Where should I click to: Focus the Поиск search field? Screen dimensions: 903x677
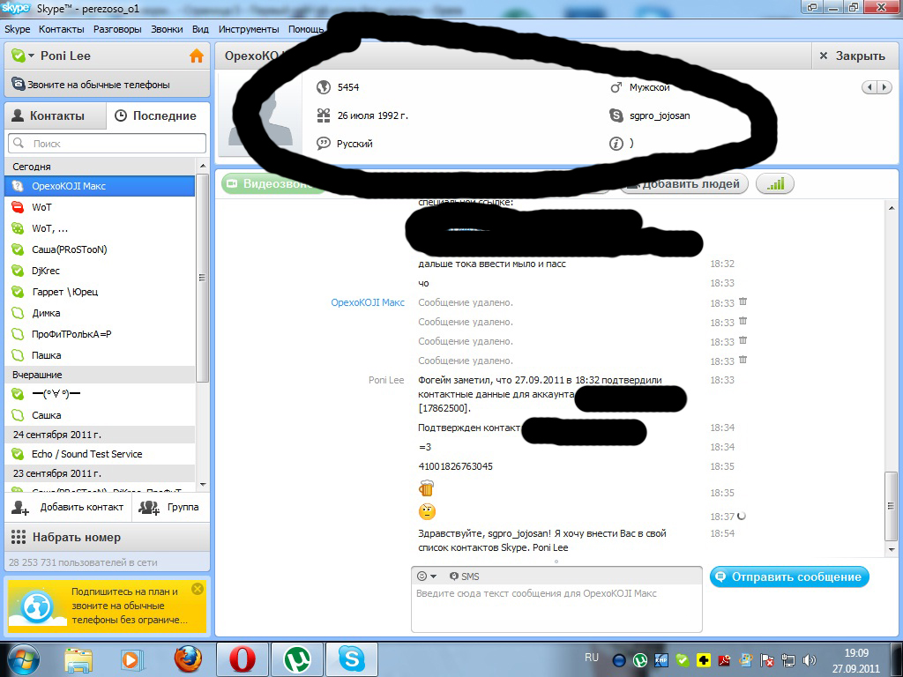[x=107, y=144]
